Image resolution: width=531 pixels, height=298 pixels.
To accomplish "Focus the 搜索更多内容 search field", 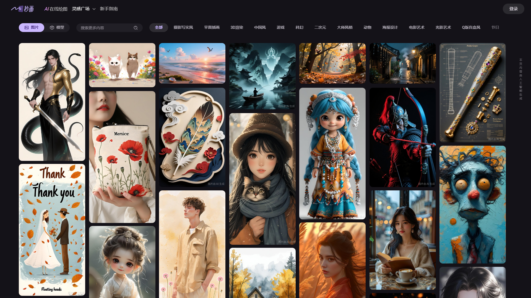I will (105, 28).
